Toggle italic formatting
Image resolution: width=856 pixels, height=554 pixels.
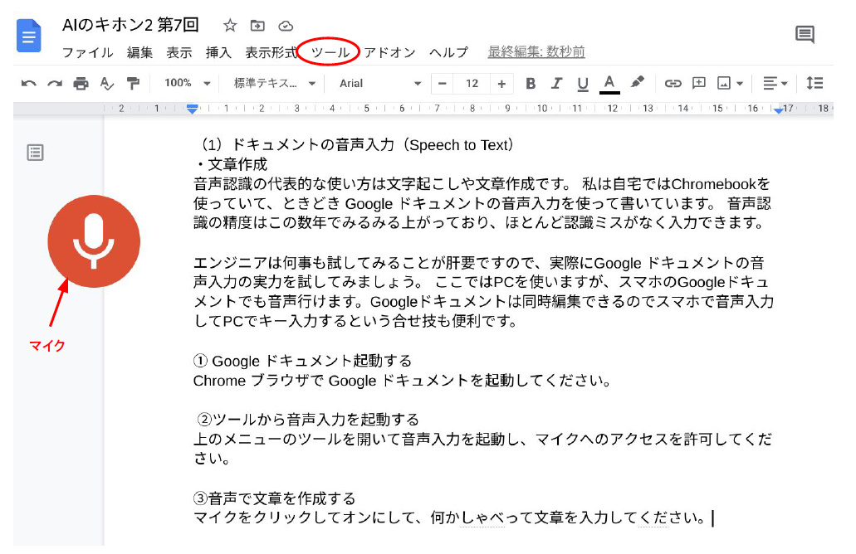(556, 84)
